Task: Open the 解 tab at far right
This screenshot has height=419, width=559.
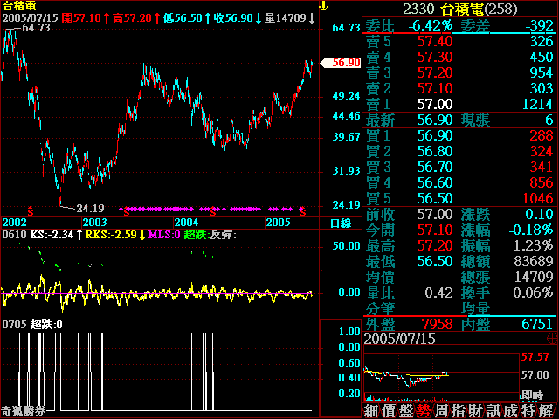Action: 547,410
